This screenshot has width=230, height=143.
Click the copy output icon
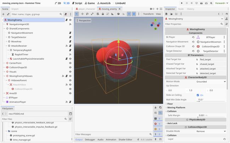pos(160,107)
